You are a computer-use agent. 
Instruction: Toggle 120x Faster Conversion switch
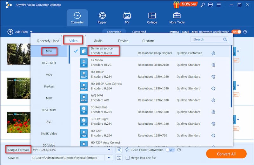click(x=170, y=150)
